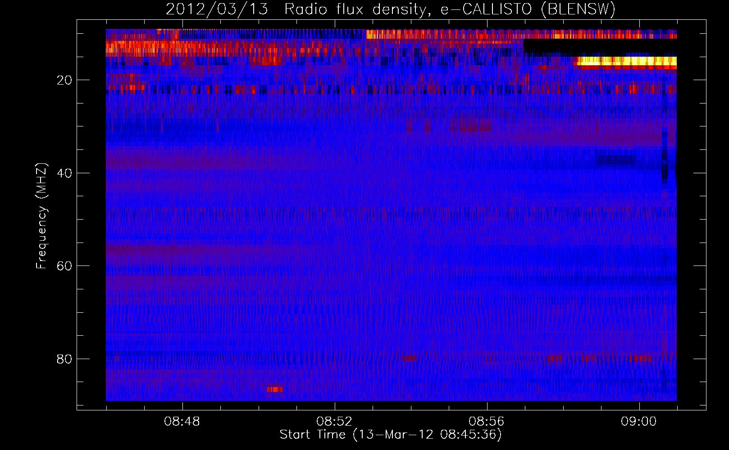The height and width of the screenshot is (450, 729).
Task: Click the small red patch near the 08:50 bottom edge
Action: pyautogui.click(x=275, y=389)
